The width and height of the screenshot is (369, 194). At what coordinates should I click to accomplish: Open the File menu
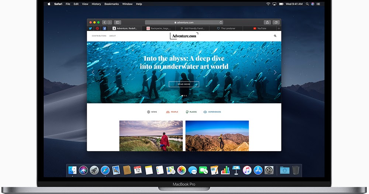click(68, 4)
